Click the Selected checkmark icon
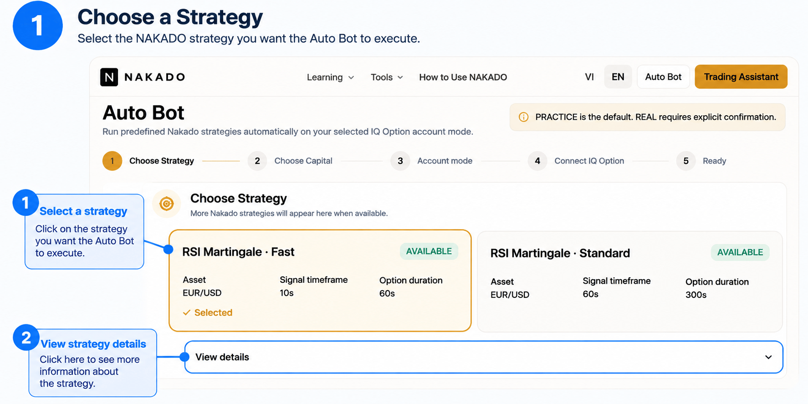Image resolution: width=808 pixels, height=404 pixels. pyautogui.click(x=186, y=312)
